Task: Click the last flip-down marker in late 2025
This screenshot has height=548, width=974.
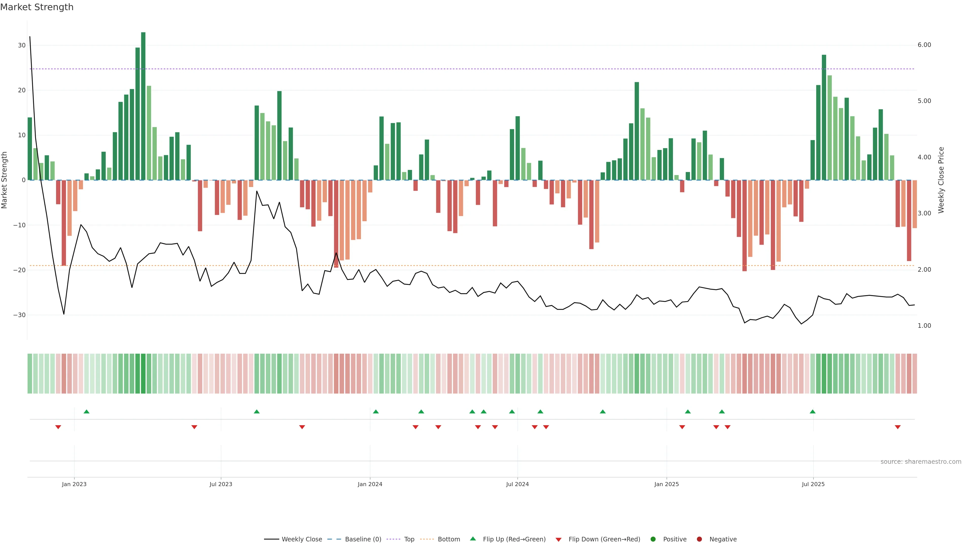Action: point(898,427)
